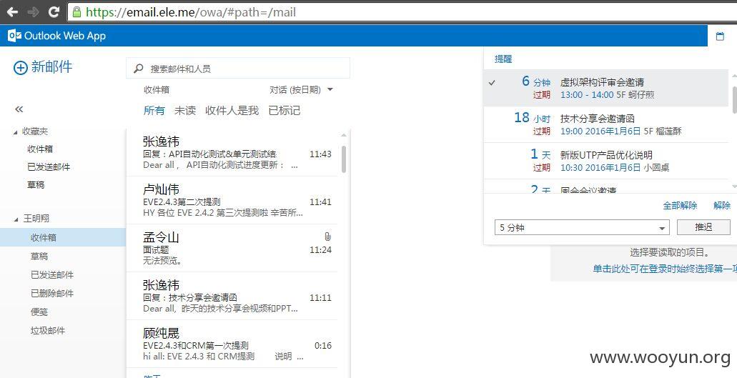Click the attachment paperclip on 孟令山 email
Viewport: 737px width, 378px height.
point(327,237)
